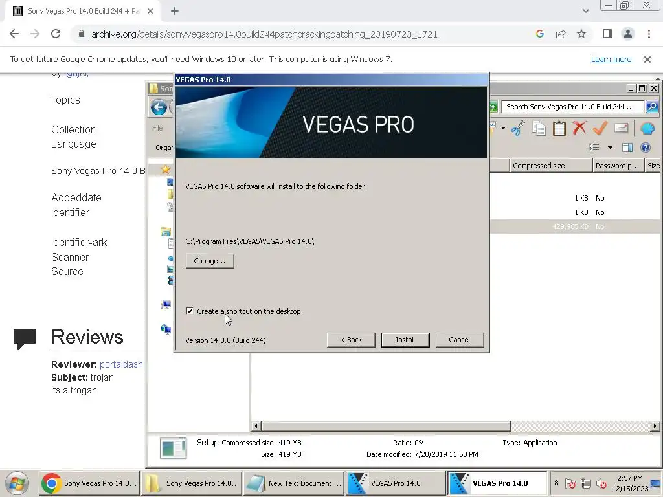The image size is (663, 497).
Task: Open Chrome side panel icon
Action: tap(607, 34)
